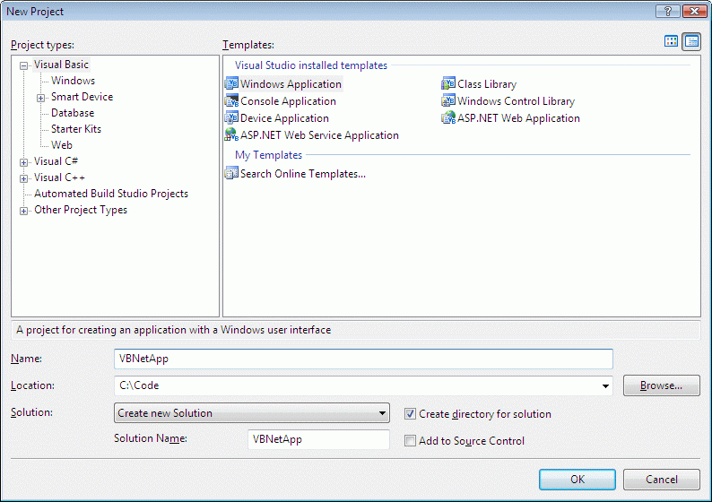Select Smart Device project type
The height and width of the screenshot is (502, 712).
82,97
